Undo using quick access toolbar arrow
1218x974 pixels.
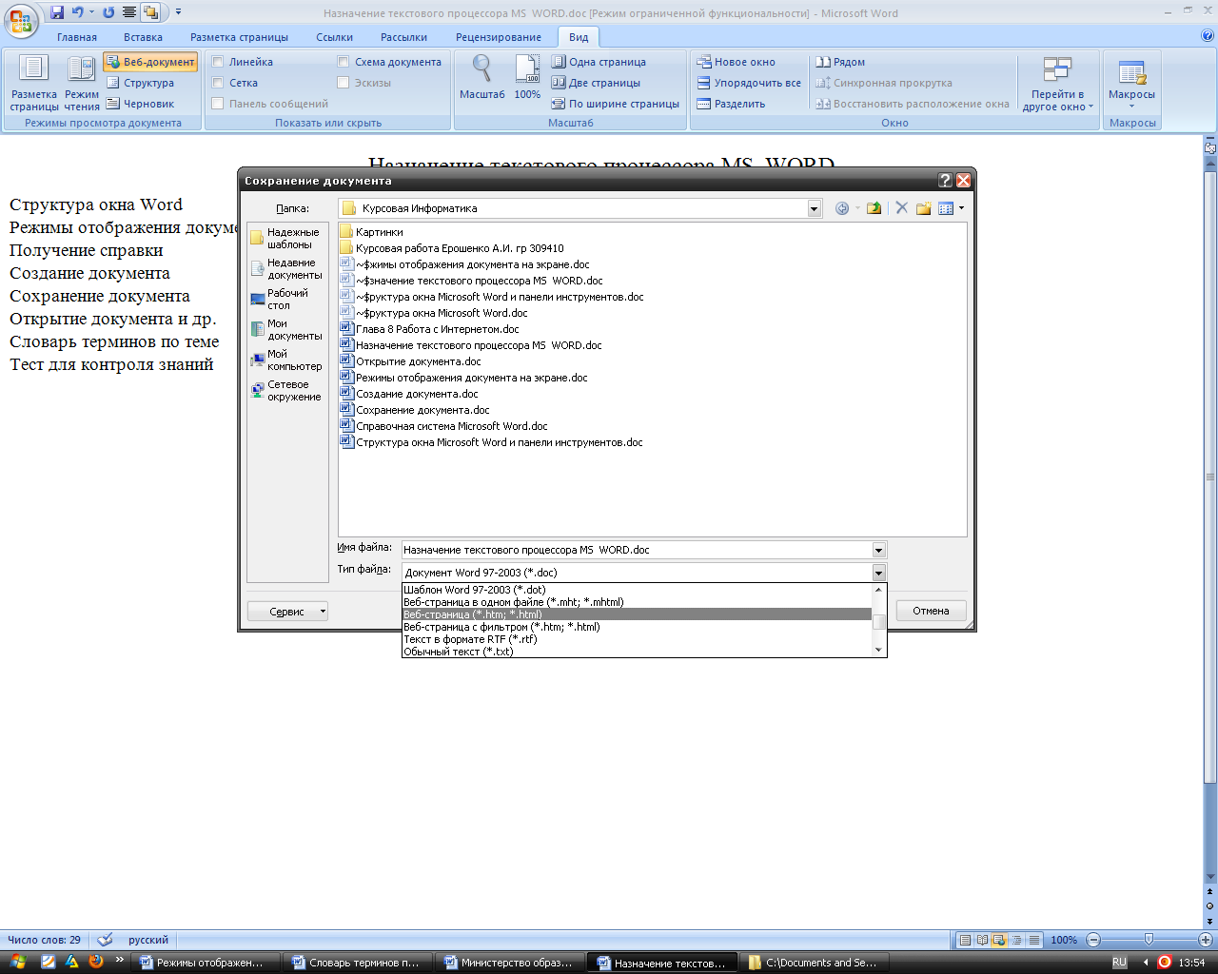pyautogui.click(x=78, y=12)
